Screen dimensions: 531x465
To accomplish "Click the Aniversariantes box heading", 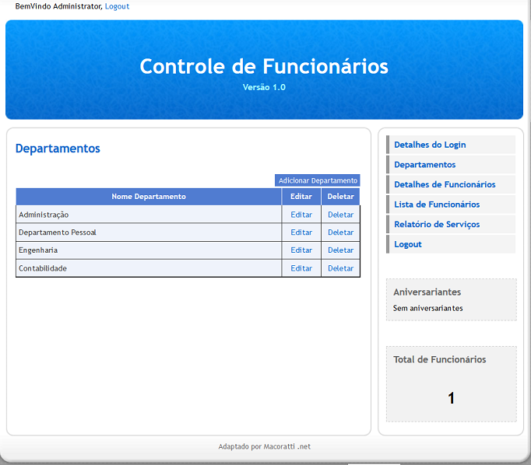I will [427, 292].
